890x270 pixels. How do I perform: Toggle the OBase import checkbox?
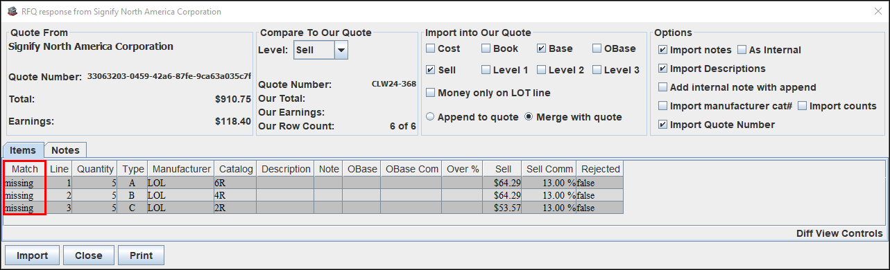597,48
